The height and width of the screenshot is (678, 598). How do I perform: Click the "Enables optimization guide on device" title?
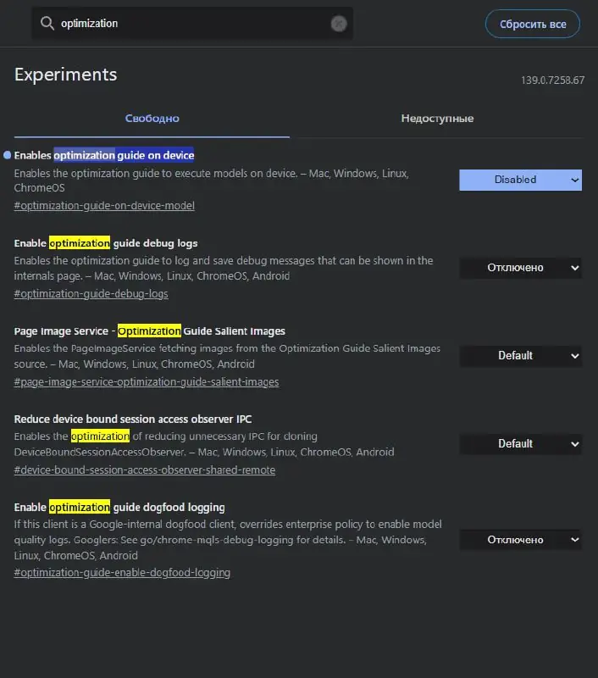pos(104,155)
